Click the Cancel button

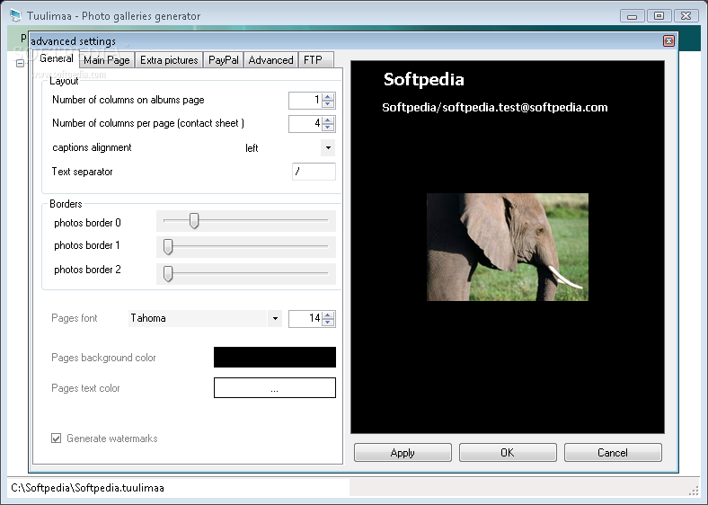613,453
